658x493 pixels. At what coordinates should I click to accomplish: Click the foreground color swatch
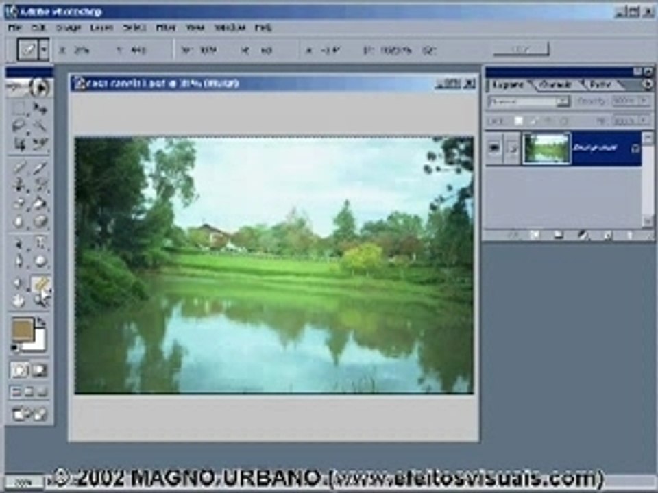[23, 329]
